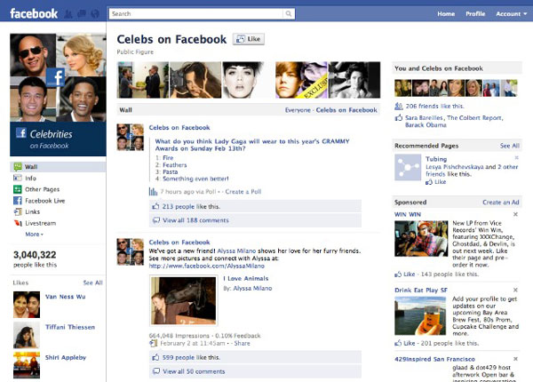Like the Tubing recommended page
The image size is (533, 382).
pyautogui.click(x=436, y=182)
